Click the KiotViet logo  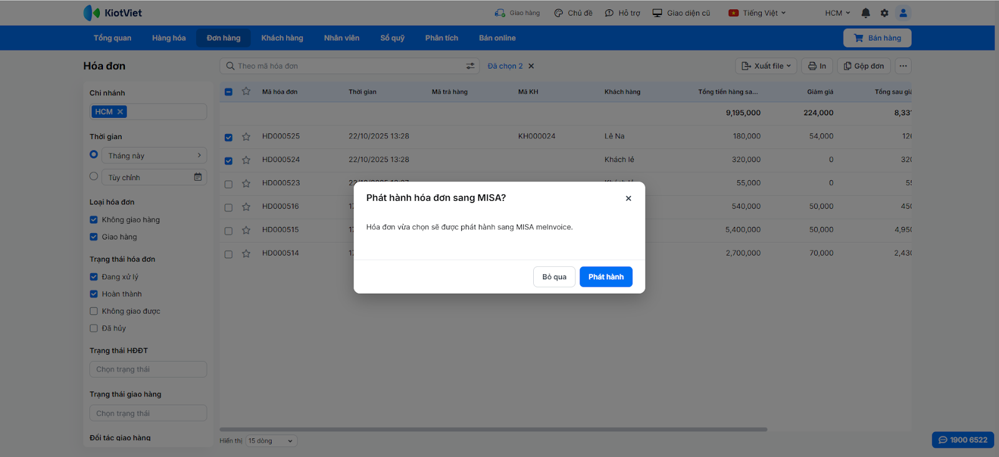pyautogui.click(x=112, y=12)
